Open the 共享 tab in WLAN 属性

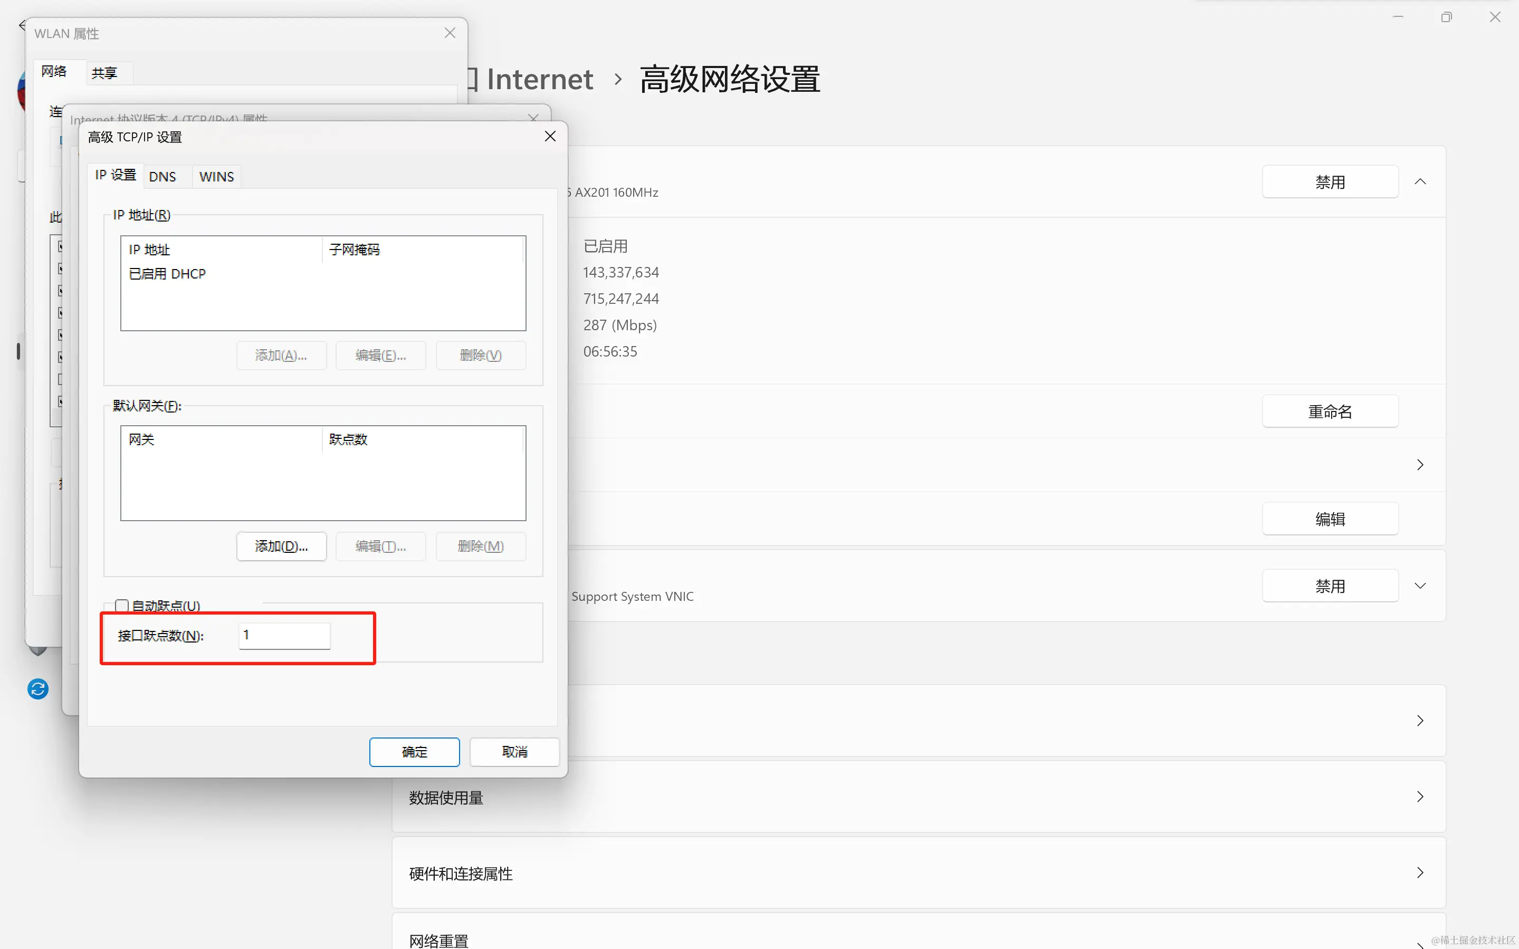104,73
